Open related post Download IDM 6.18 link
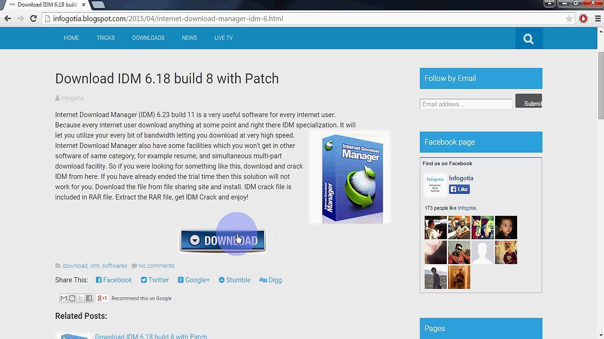The width and height of the screenshot is (604, 339). (x=151, y=336)
